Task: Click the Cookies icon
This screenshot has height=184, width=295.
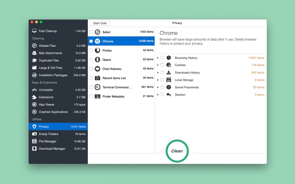Action: [169, 65]
